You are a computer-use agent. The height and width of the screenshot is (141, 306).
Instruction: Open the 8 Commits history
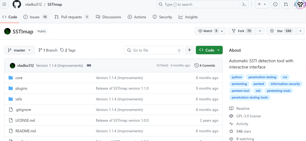[205, 66]
